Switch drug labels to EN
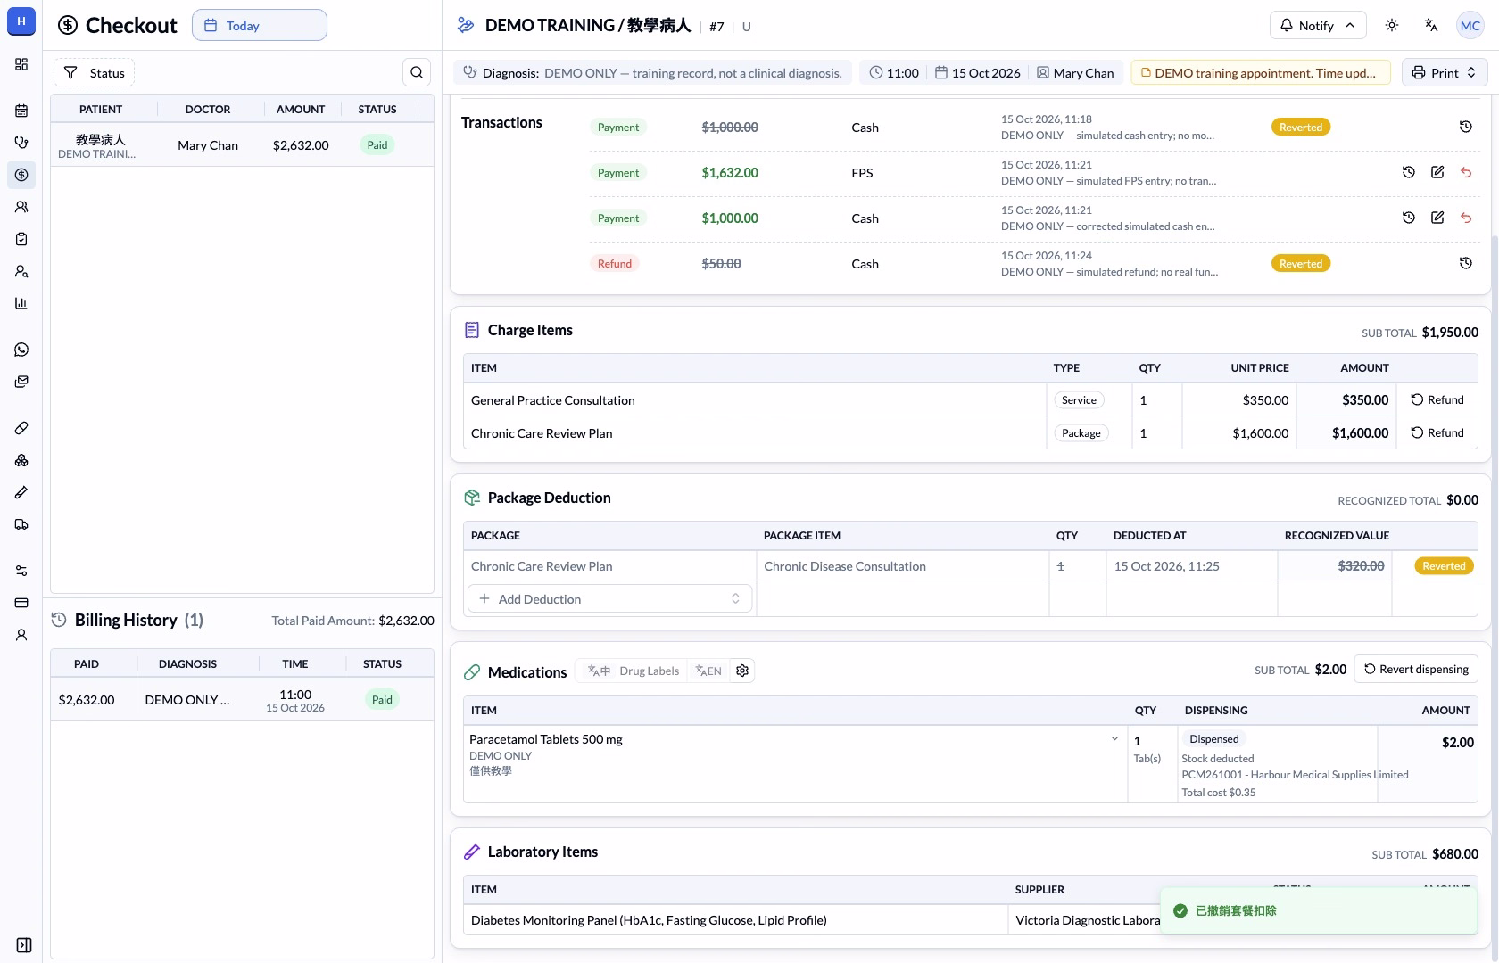Viewport: 1499px width, 963px height. coord(708,671)
